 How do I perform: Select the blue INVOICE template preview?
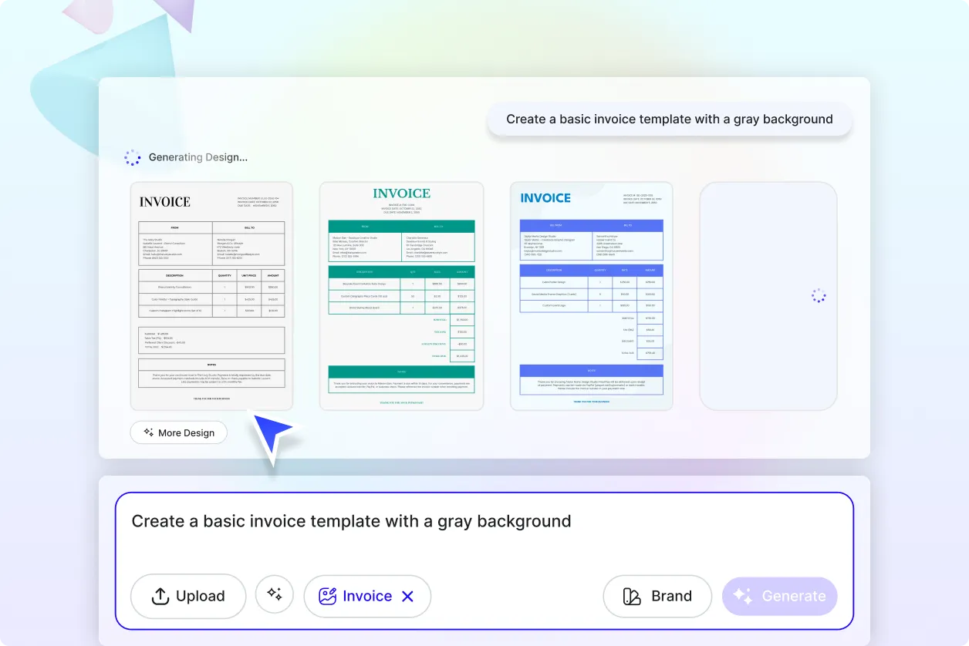[591, 295]
